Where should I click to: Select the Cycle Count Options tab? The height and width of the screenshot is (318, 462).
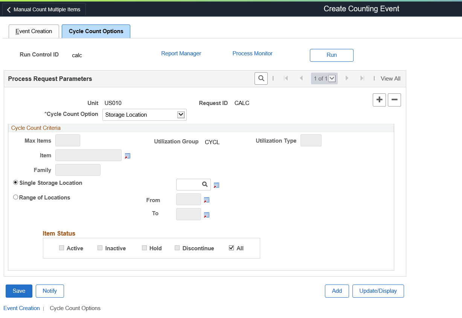tap(96, 31)
